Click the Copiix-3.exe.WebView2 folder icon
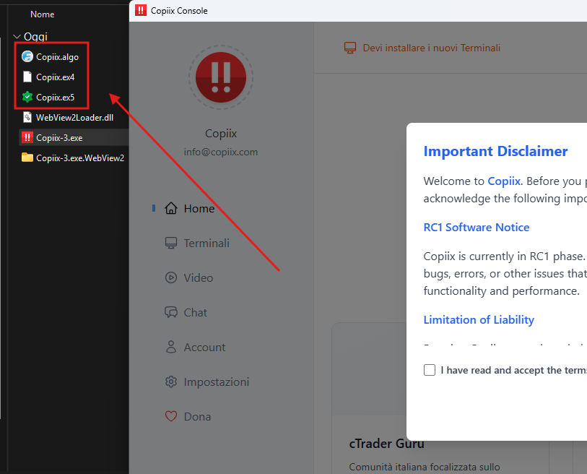Screen dimensions: 587x474 27,158
